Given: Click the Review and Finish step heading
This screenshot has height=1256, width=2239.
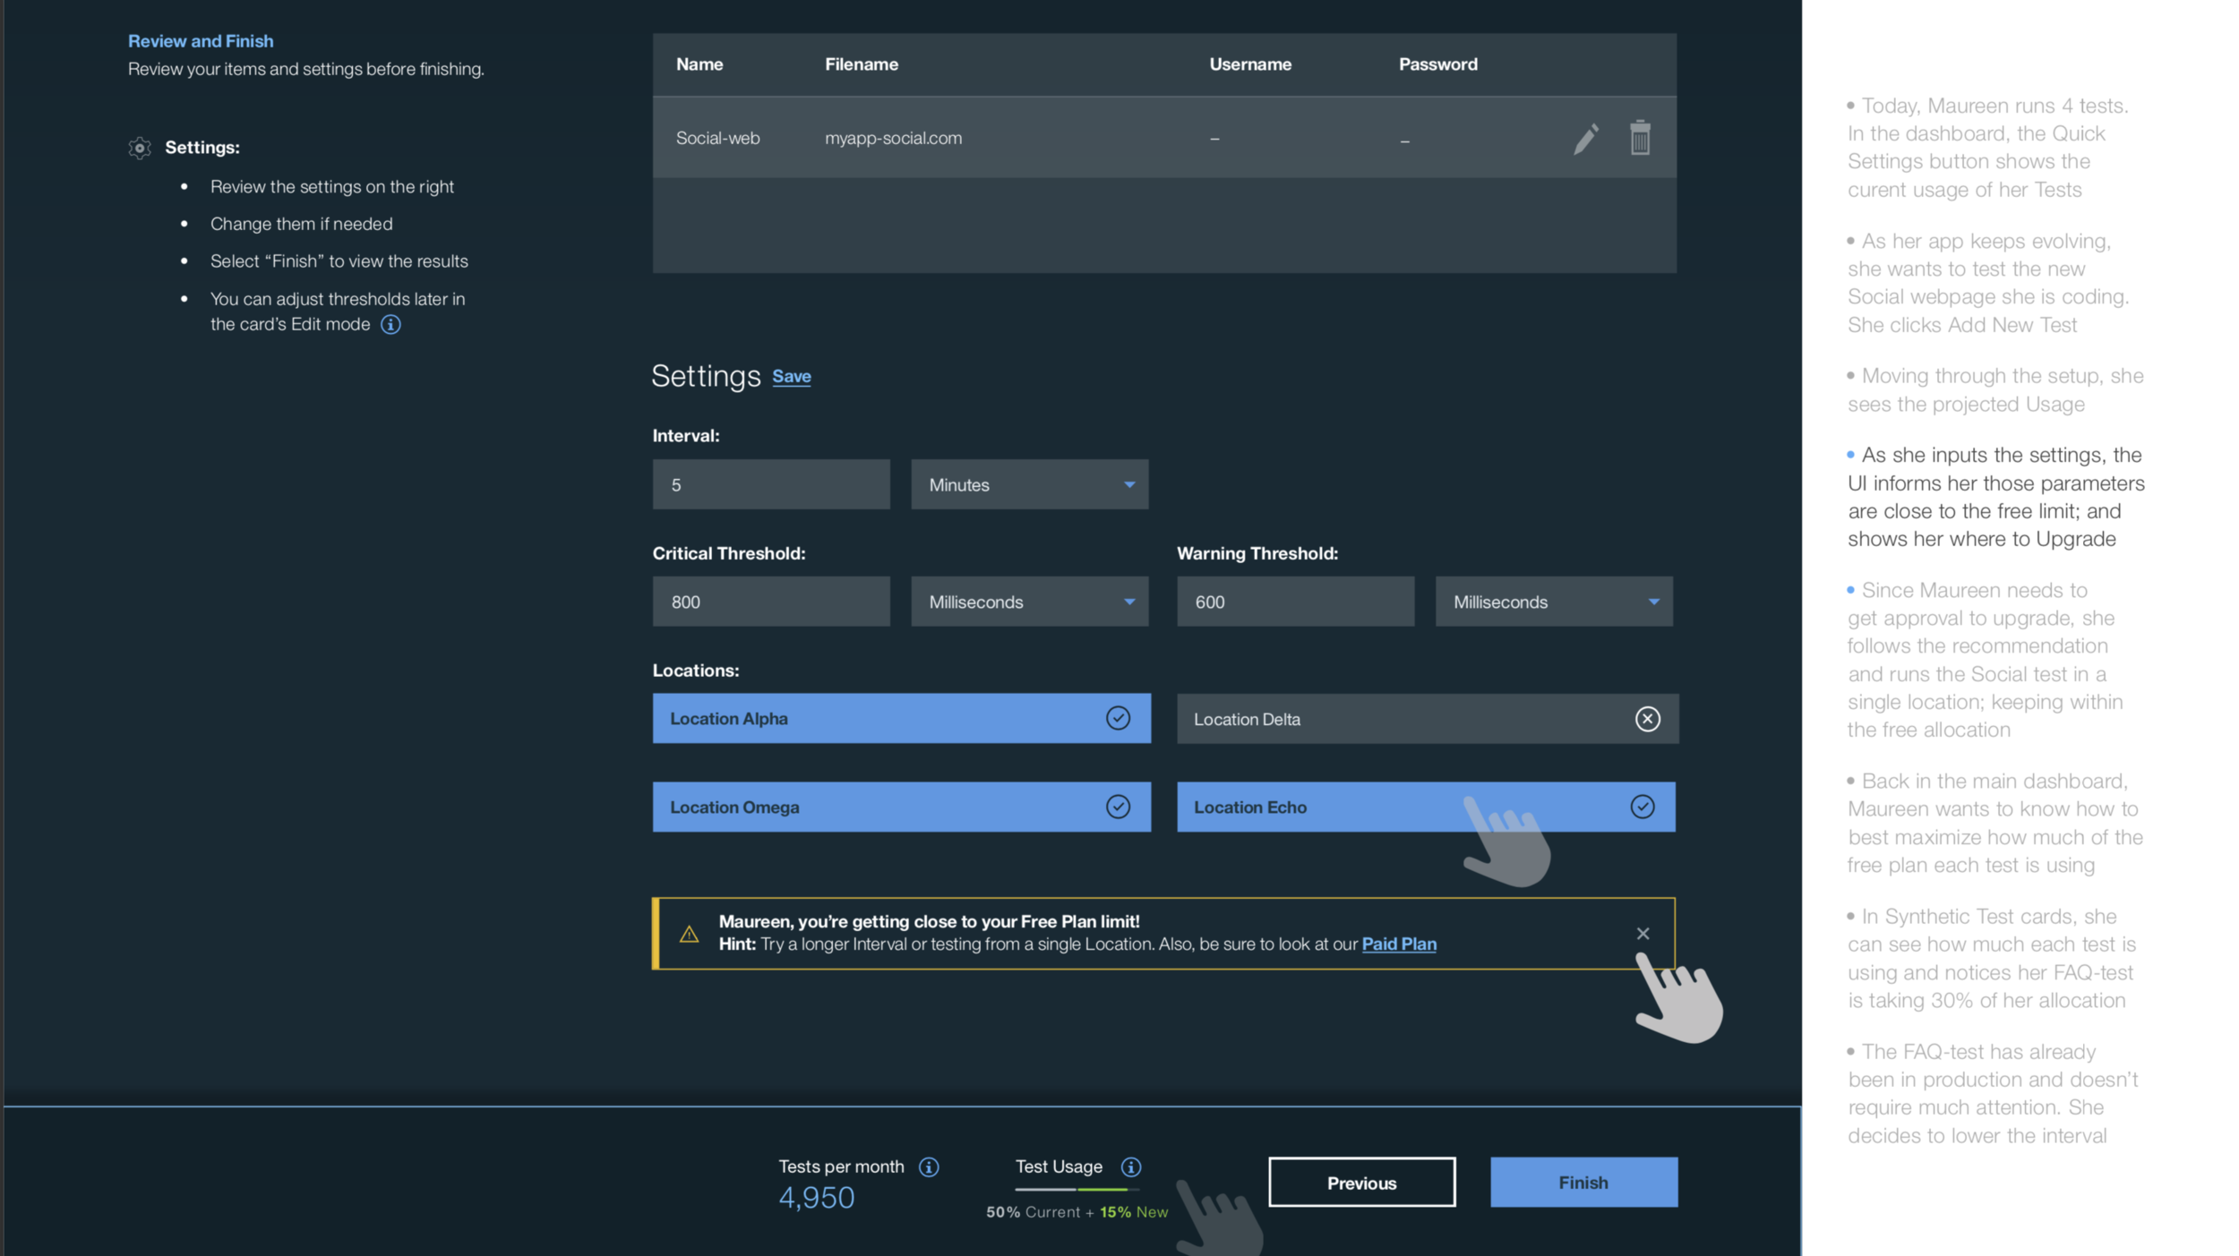Looking at the screenshot, I should (201, 41).
